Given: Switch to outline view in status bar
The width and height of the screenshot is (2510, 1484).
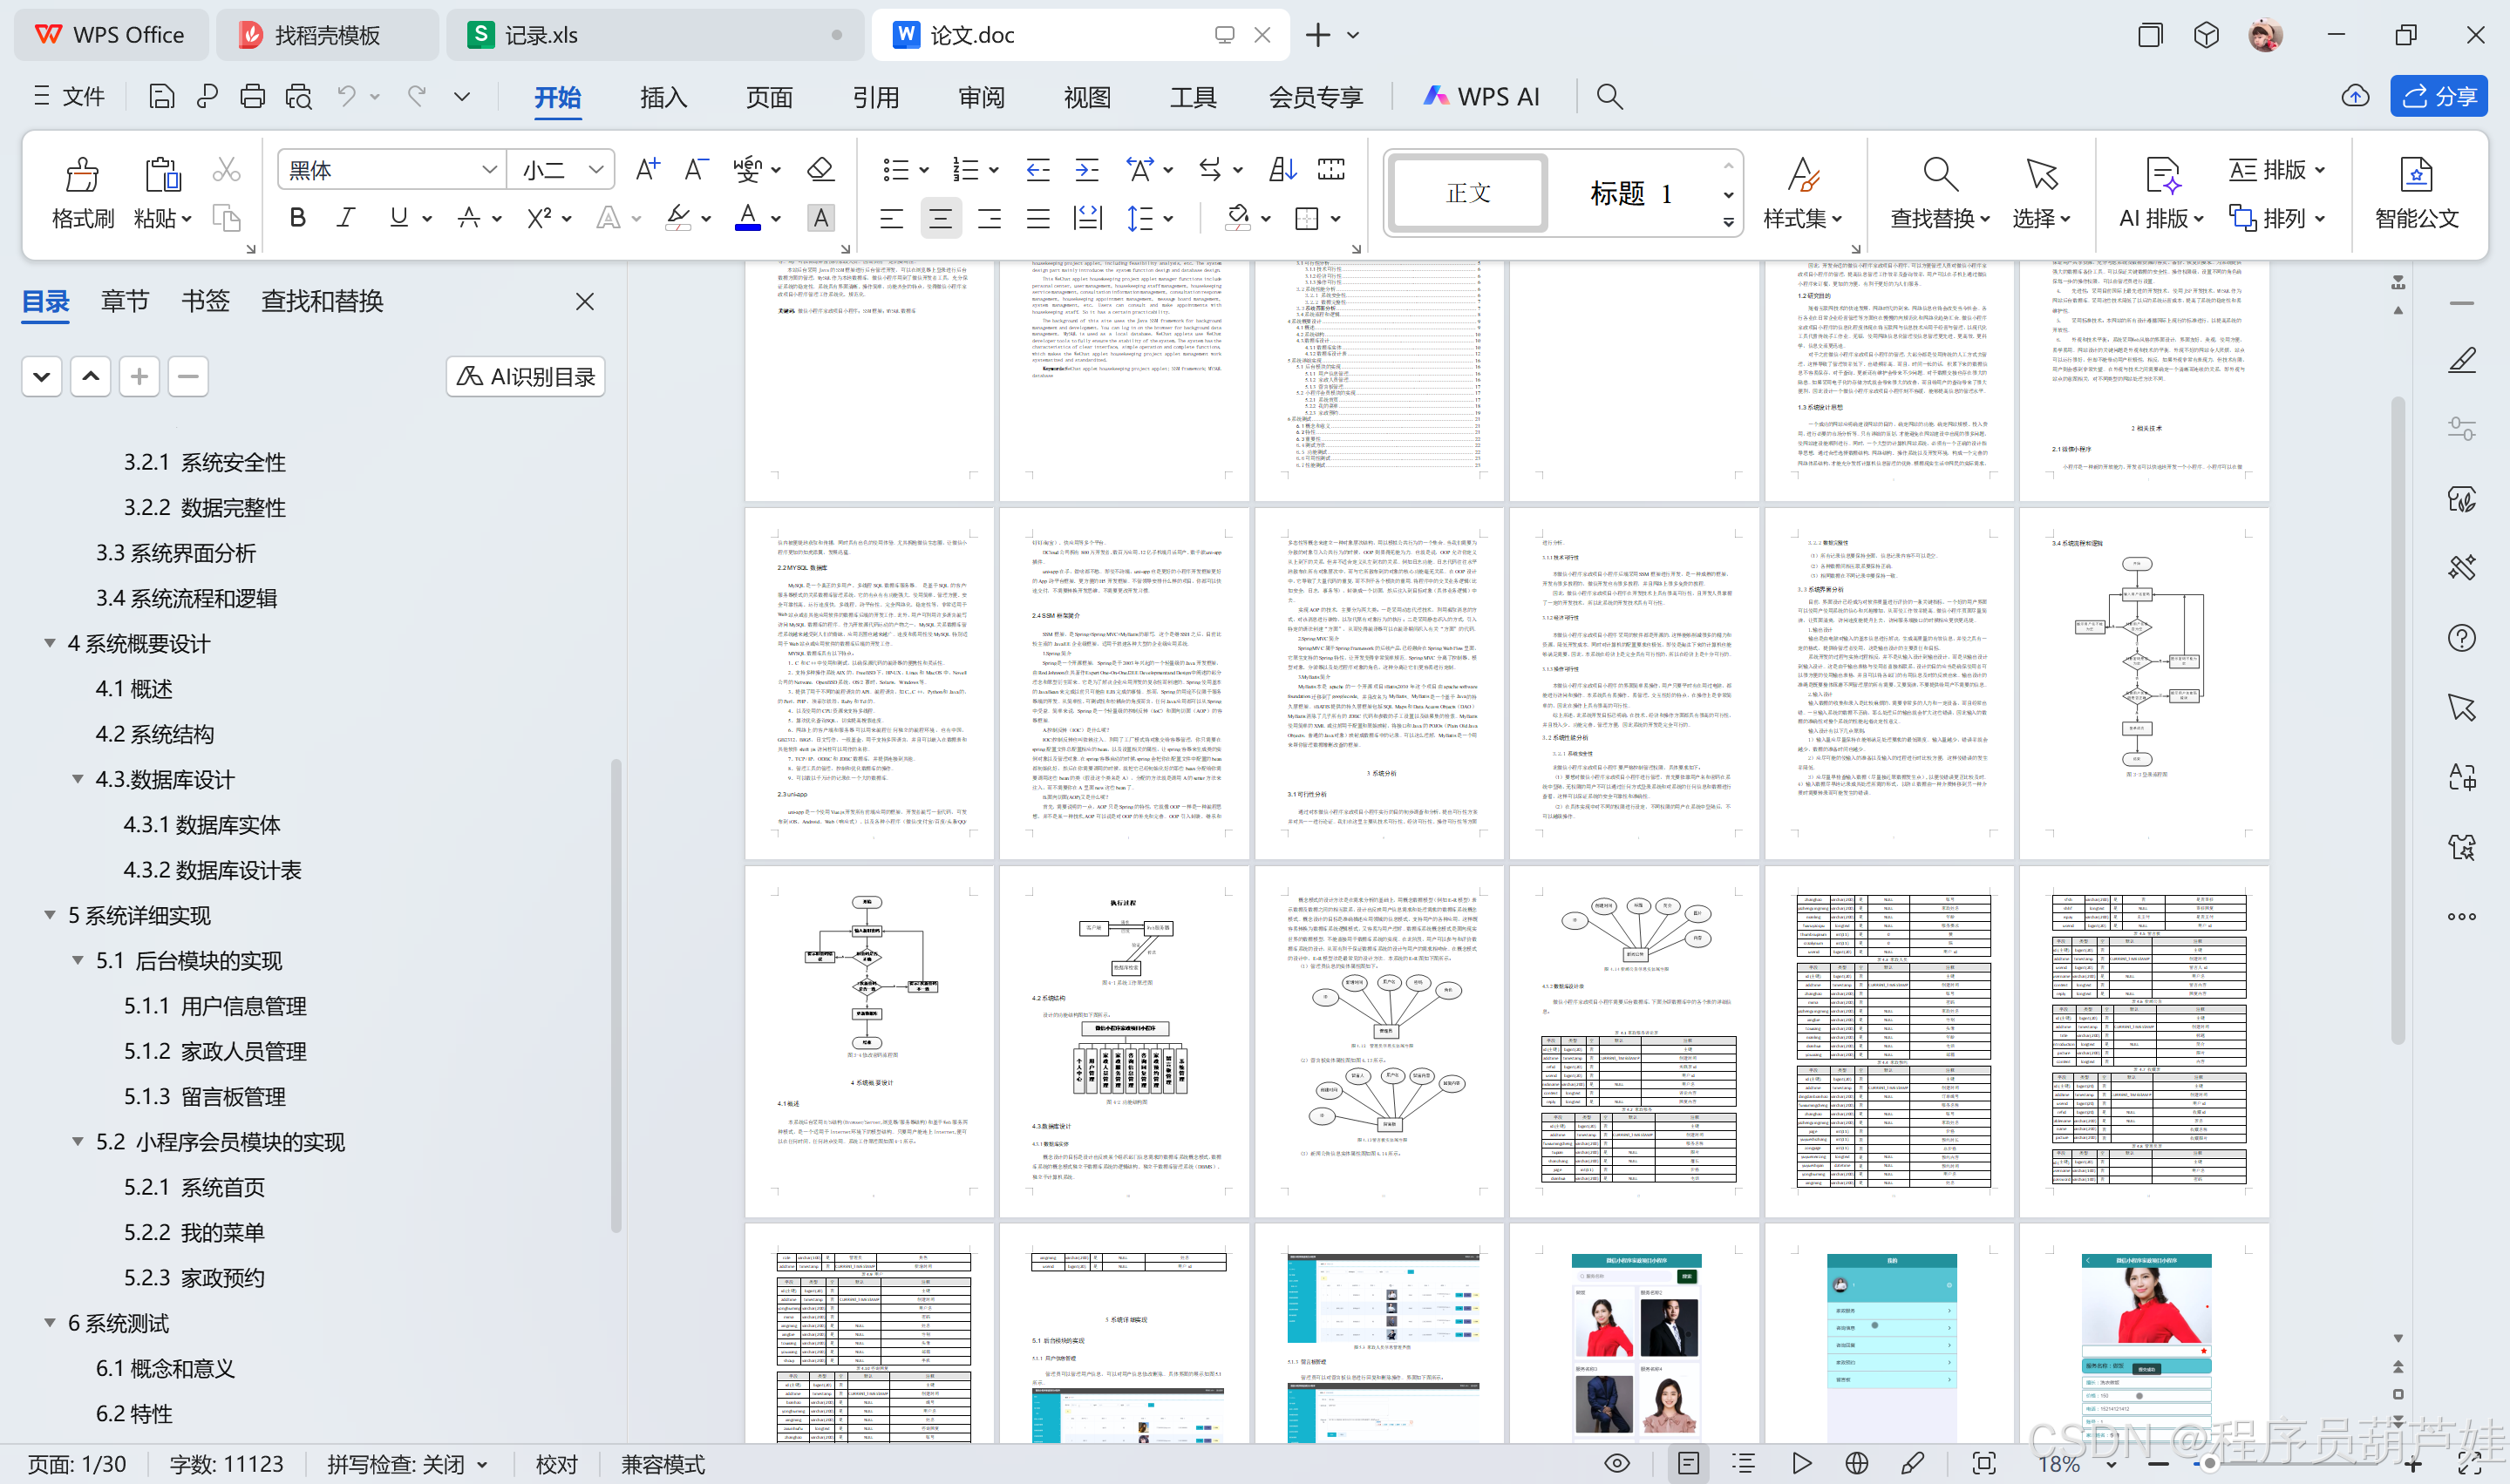Looking at the screenshot, I should click(1744, 1463).
